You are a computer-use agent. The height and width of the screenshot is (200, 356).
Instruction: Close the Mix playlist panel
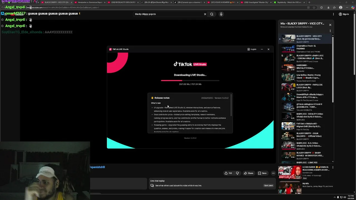tap(330, 25)
